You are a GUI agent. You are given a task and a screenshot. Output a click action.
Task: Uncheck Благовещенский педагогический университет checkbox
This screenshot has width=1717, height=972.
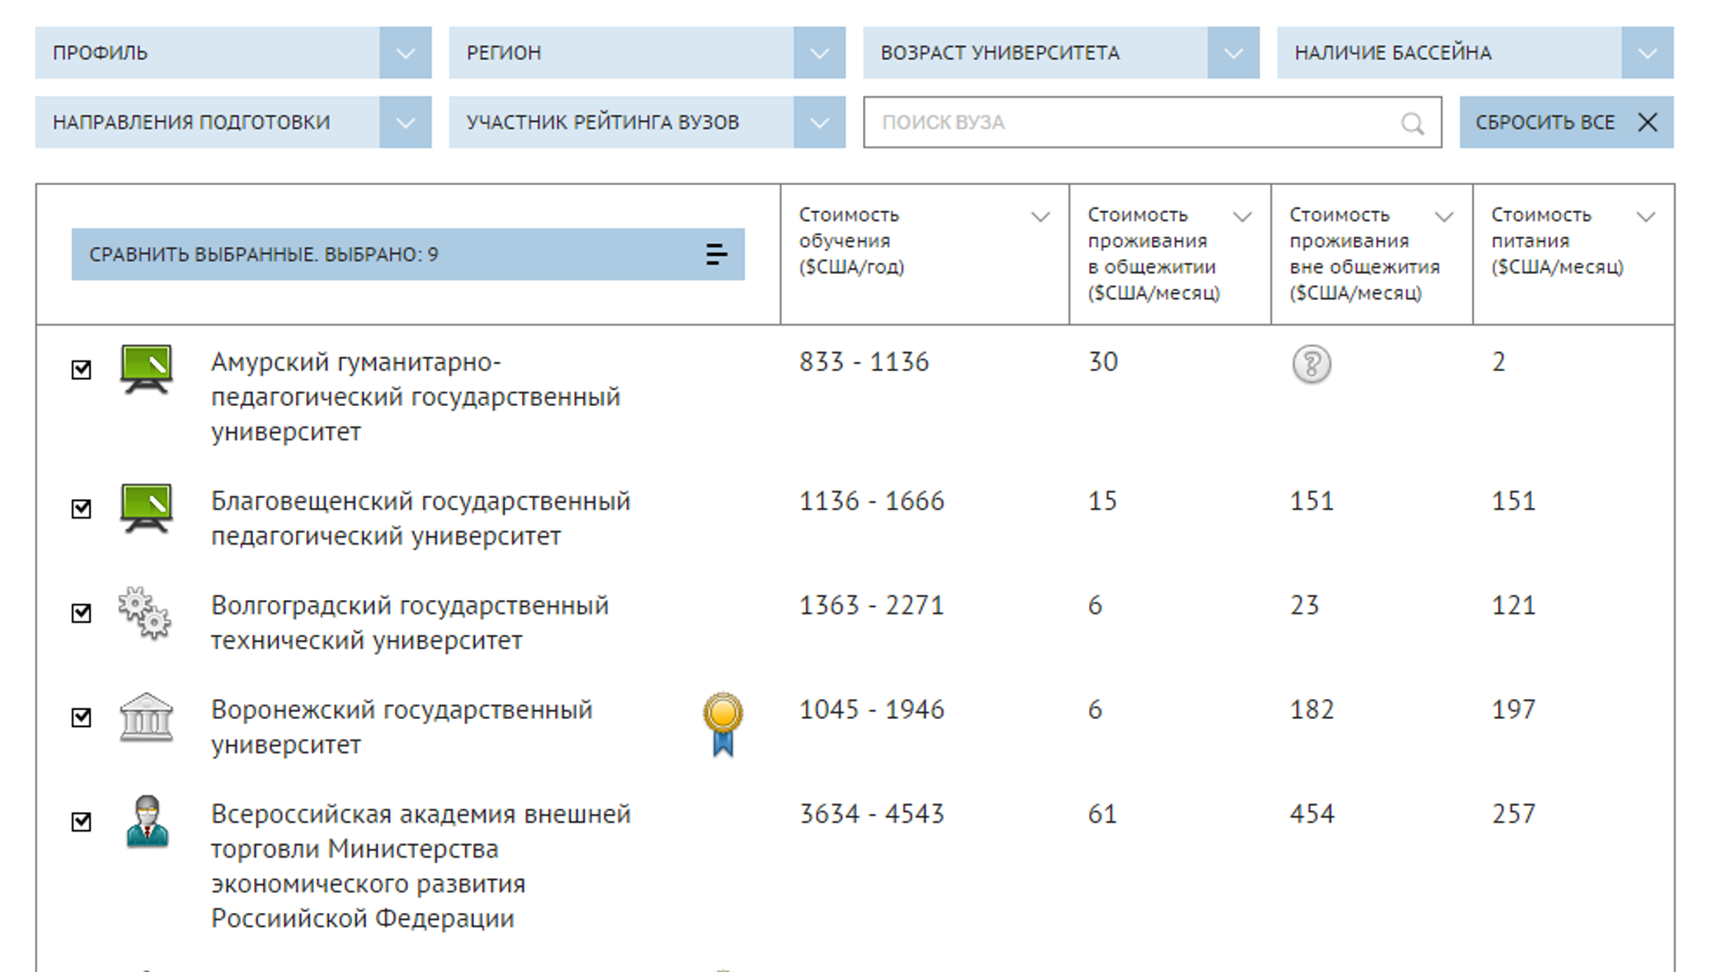pos(81,509)
